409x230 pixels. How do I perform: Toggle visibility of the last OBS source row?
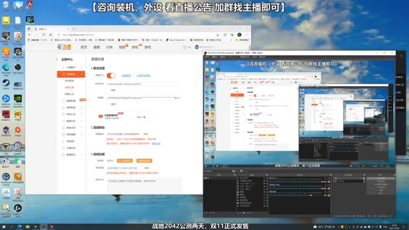click(264, 206)
